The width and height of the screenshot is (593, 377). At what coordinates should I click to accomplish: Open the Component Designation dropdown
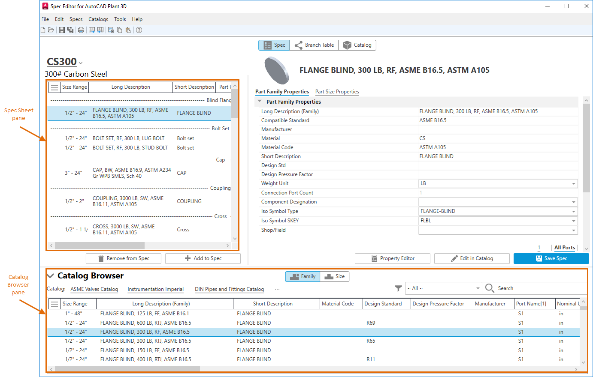574,202
